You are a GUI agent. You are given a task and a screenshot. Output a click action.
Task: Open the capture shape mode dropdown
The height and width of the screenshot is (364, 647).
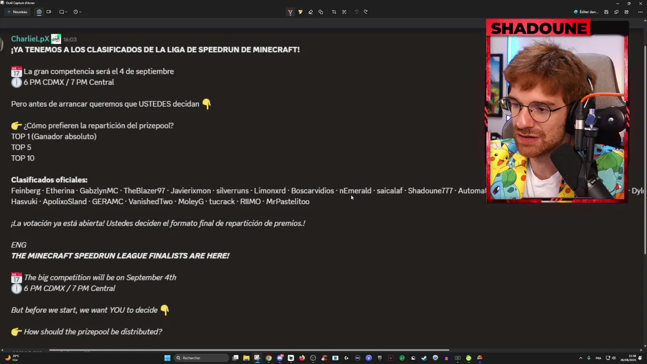63,12
